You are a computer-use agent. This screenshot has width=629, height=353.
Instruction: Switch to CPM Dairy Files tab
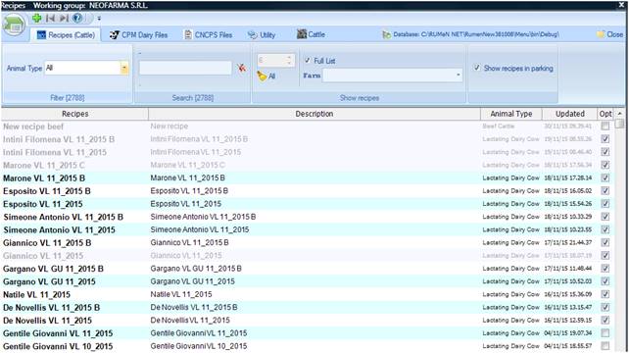coord(139,35)
